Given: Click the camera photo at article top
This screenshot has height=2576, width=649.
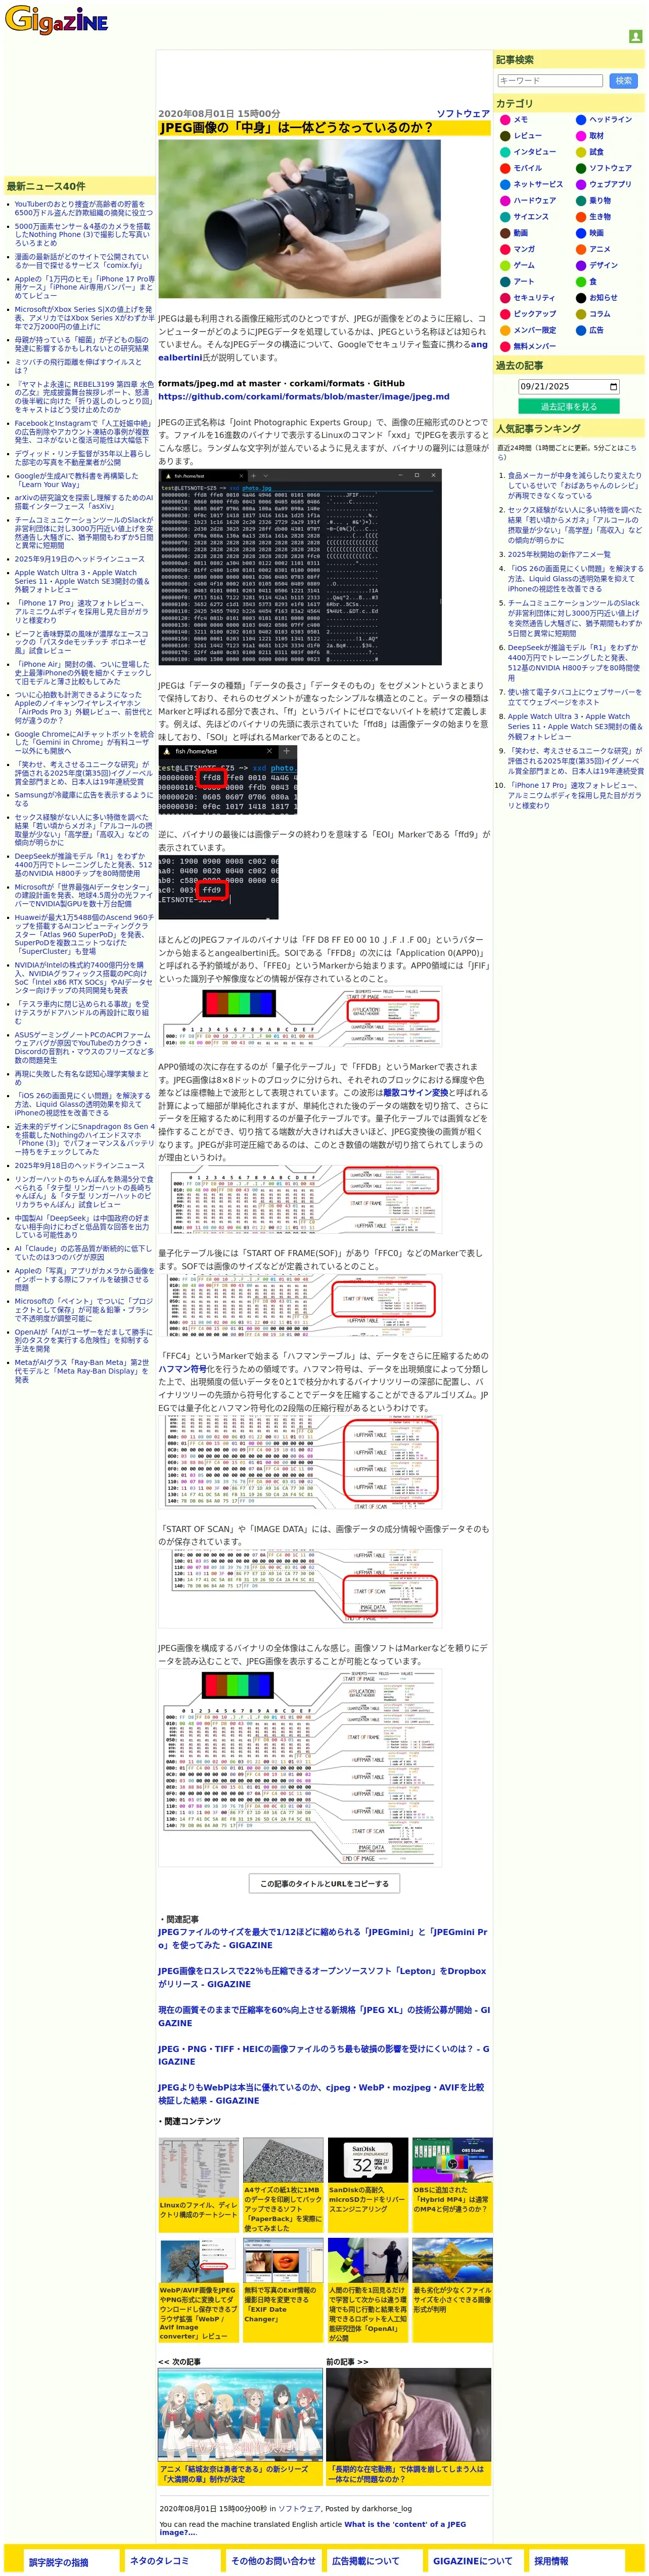Looking at the screenshot, I should coord(300,218).
